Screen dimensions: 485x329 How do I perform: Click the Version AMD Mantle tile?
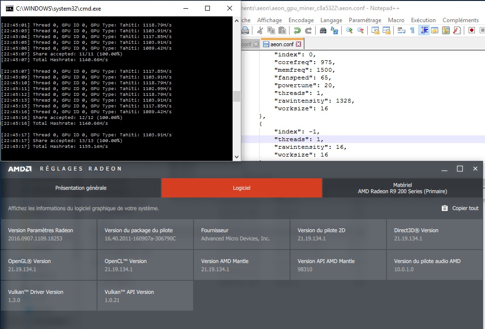click(x=242, y=265)
